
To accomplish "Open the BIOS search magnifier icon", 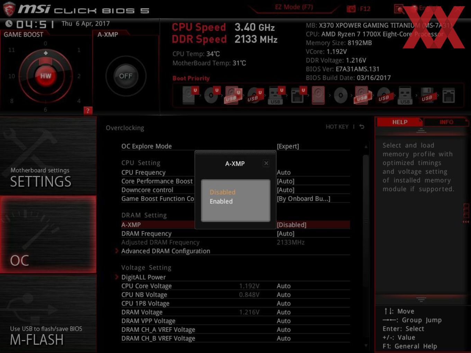I will tap(399, 9).
